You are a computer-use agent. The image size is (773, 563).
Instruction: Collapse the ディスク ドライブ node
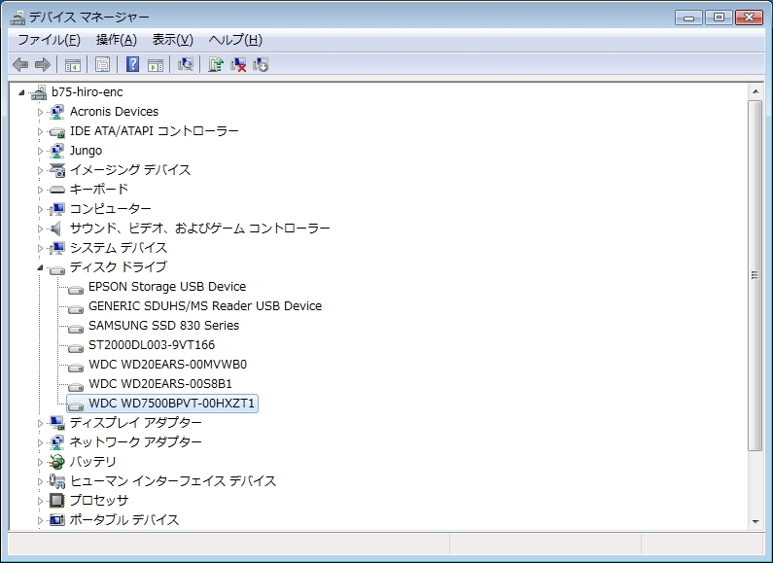click(x=40, y=267)
